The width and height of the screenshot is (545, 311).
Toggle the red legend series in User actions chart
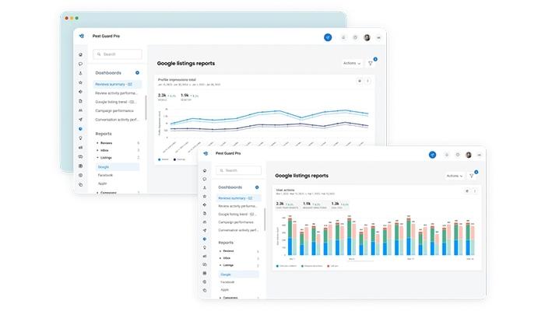click(x=332, y=266)
